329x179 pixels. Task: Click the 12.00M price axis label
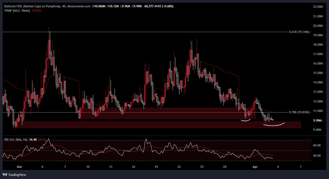(318, 101)
